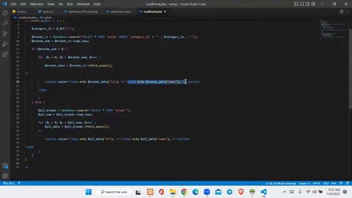Switch to the addProductProcess.php tab

click(81, 12)
